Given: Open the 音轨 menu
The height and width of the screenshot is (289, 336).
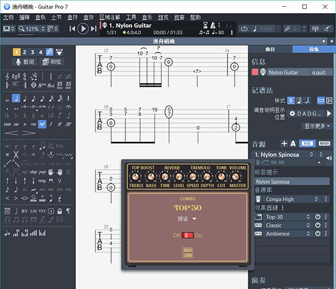Looking at the screenshot, I should [40, 17].
